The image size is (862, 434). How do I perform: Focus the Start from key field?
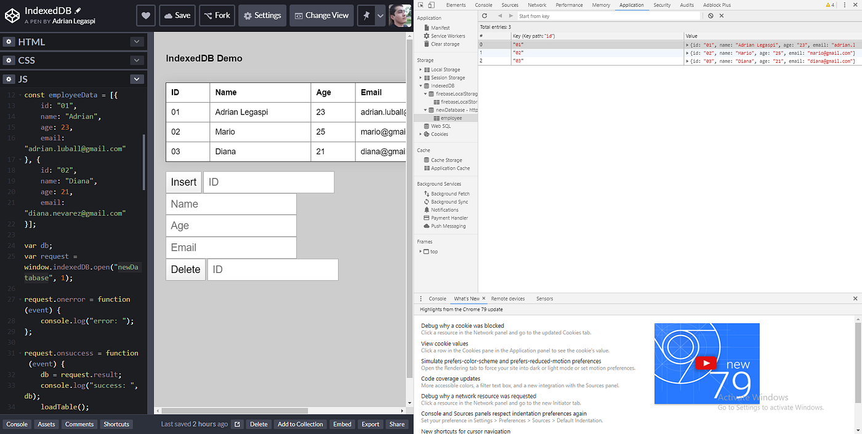[608, 16]
